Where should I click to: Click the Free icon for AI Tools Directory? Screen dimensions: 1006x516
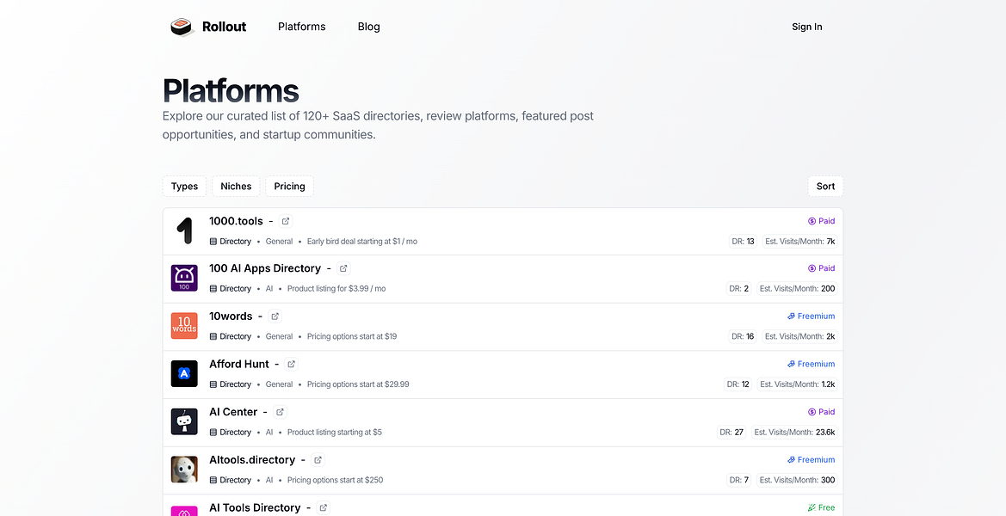[x=812, y=507]
